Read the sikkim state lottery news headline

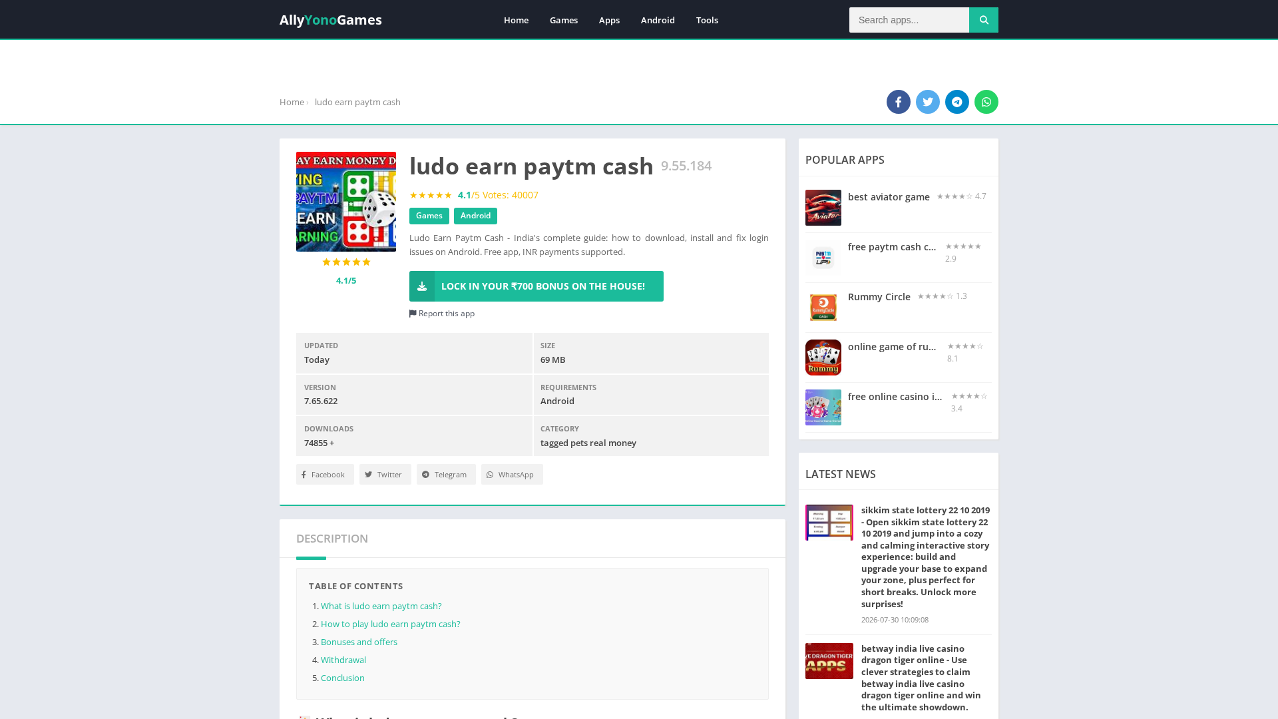(x=926, y=557)
